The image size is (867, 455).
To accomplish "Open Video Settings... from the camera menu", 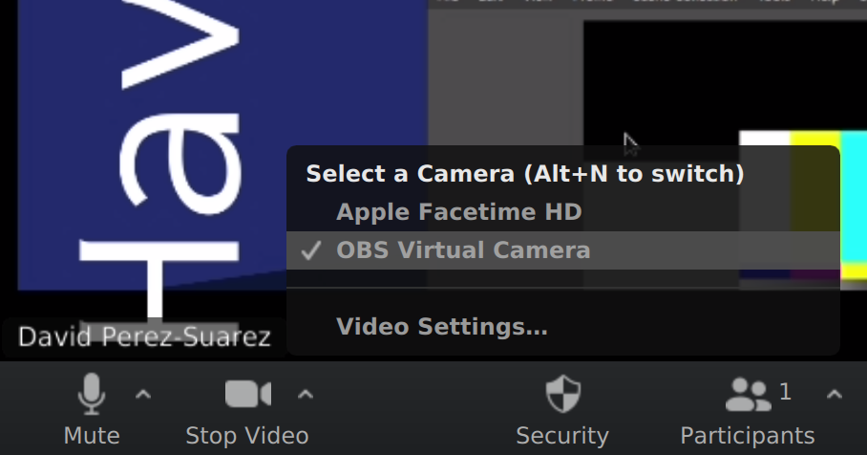I will pos(563,327).
